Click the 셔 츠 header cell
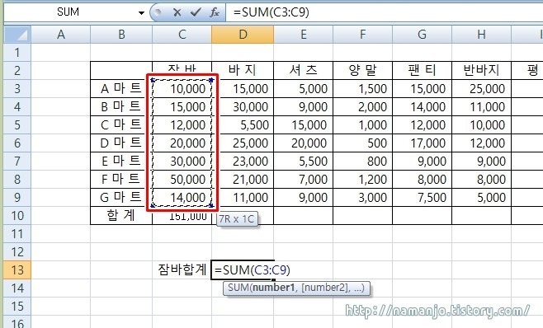This screenshot has height=328, width=543. 304,71
